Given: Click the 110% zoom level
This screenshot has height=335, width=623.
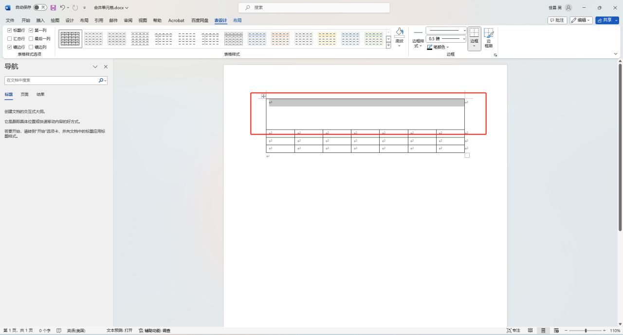Looking at the screenshot, I should click(x=615, y=331).
